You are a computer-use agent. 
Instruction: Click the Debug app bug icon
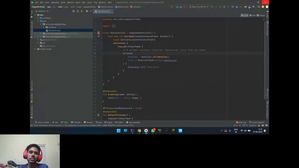click(x=224, y=7)
